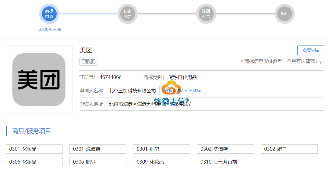Click the 商标类别 field label
Image resolution: width=328 pixels, height=170 pixels.
[x=154, y=77]
